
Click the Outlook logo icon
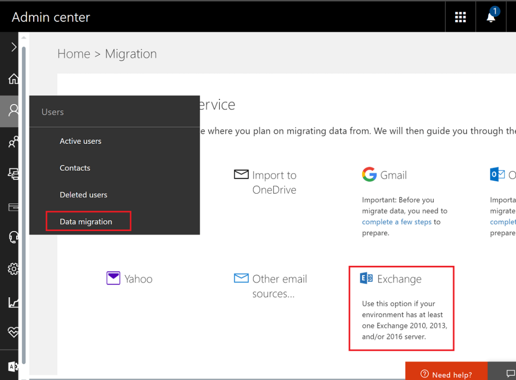pyautogui.click(x=497, y=174)
